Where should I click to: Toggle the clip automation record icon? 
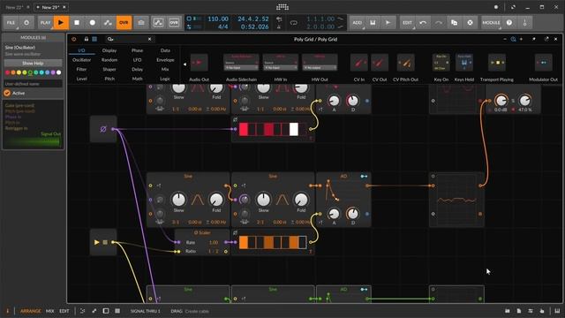tap(158, 22)
